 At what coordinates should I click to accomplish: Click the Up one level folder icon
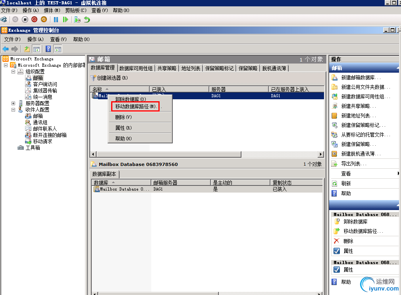pyautogui.click(x=27, y=49)
